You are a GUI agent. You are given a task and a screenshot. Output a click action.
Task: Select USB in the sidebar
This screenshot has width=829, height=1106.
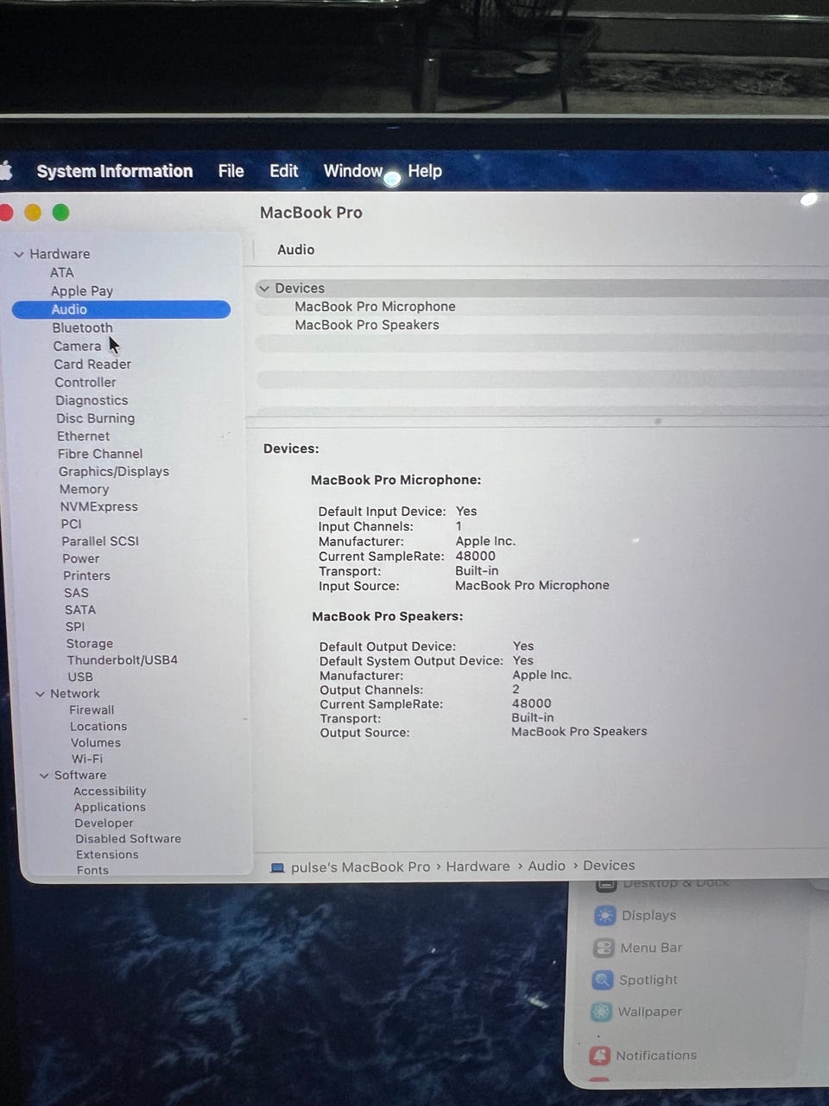click(x=79, y=677)
